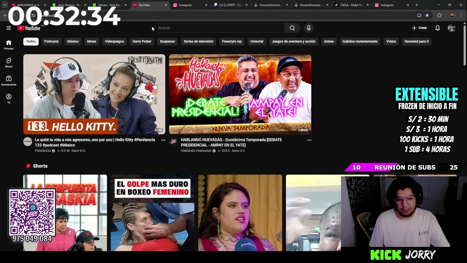Viewport: 467px width, 263px height.
Task: Select the Mixes filter chip
Action: (92, 41)
